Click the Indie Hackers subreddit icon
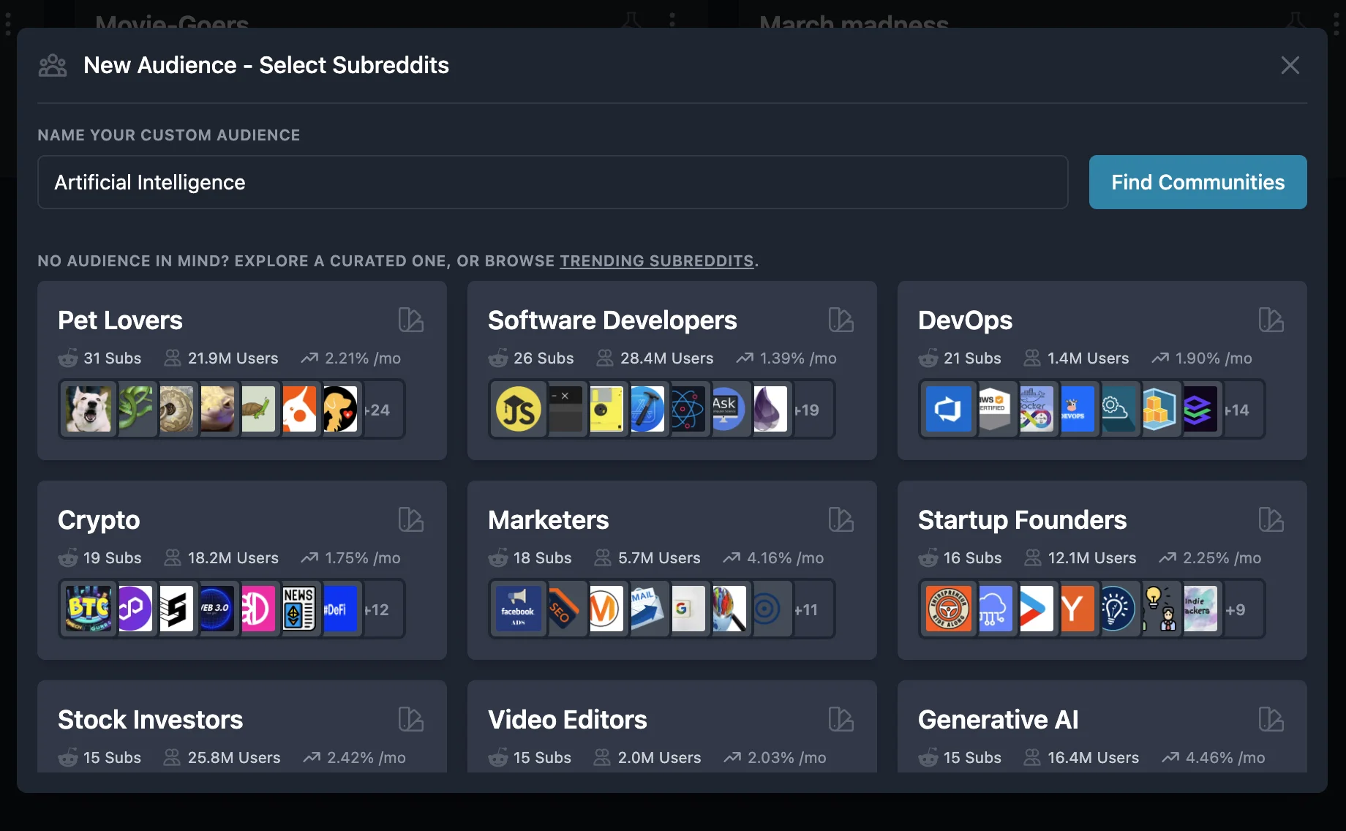This screenshot has height=831, width=1346. tap(1200, 609)
